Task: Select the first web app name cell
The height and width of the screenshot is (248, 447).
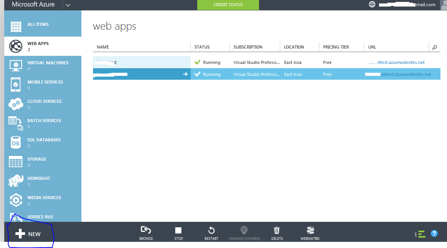Action: pyautogui.click(x=142, y=62)
